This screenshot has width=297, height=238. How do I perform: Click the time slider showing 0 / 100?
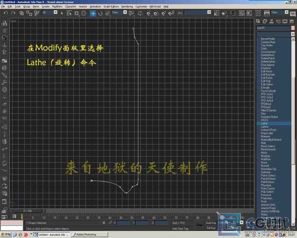28,211
